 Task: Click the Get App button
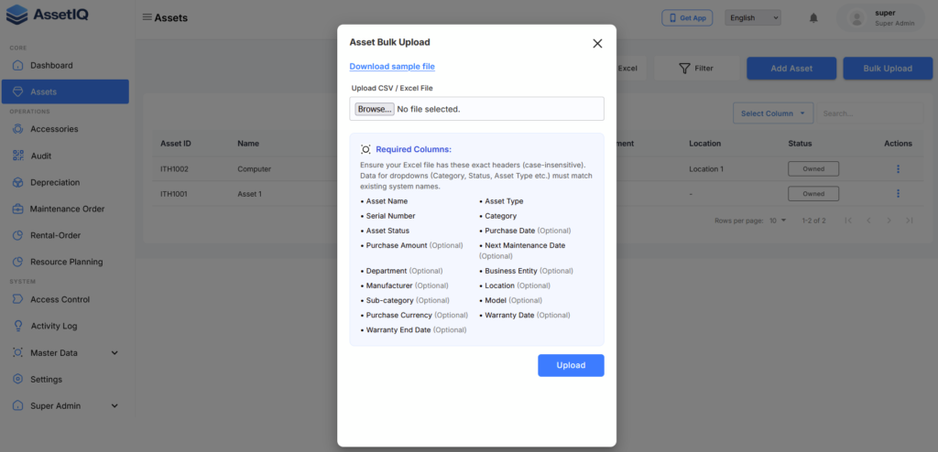tap(687, 18)
